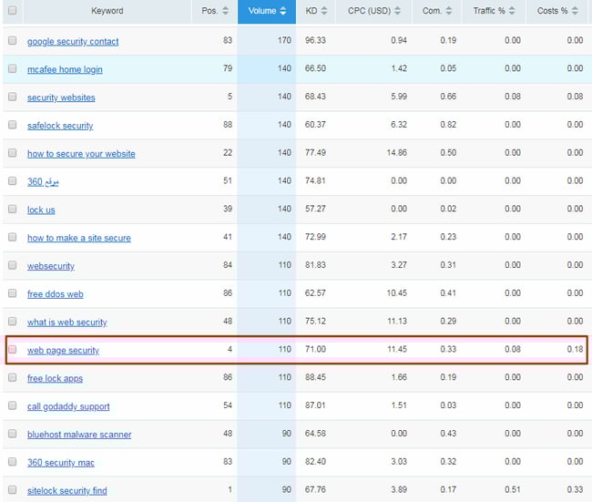Follow the free ddos web link
592x502 pixels.
[x=56, y=294]
